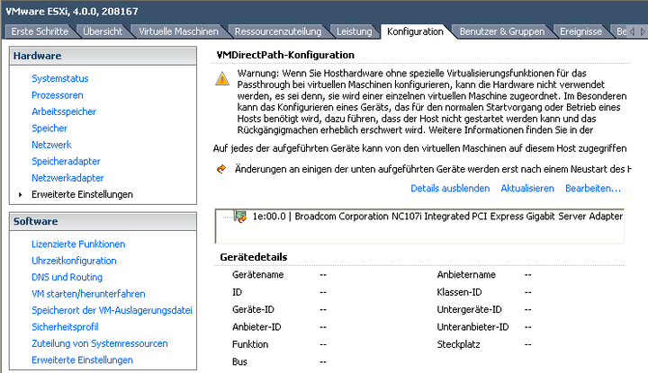Open Speicherort der VM-Auslagerungsdatei link
The height and width of the screenshot is (373, 648).
click(112, 310)
